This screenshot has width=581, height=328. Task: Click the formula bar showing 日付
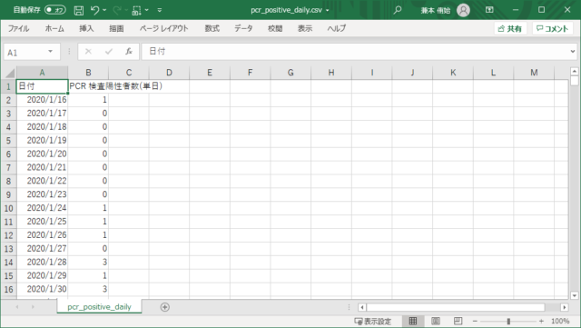355,52
